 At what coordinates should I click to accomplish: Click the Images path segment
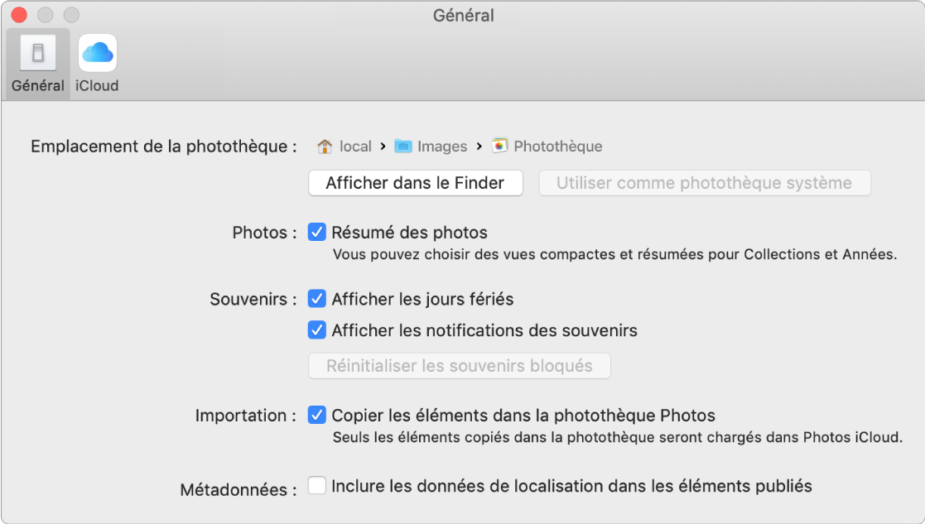(x=442, y=147)
